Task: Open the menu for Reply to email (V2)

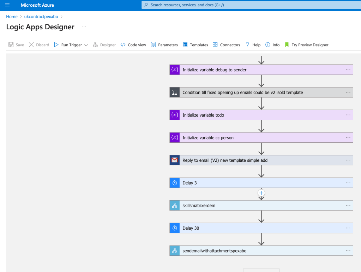Action: [348, 160]
